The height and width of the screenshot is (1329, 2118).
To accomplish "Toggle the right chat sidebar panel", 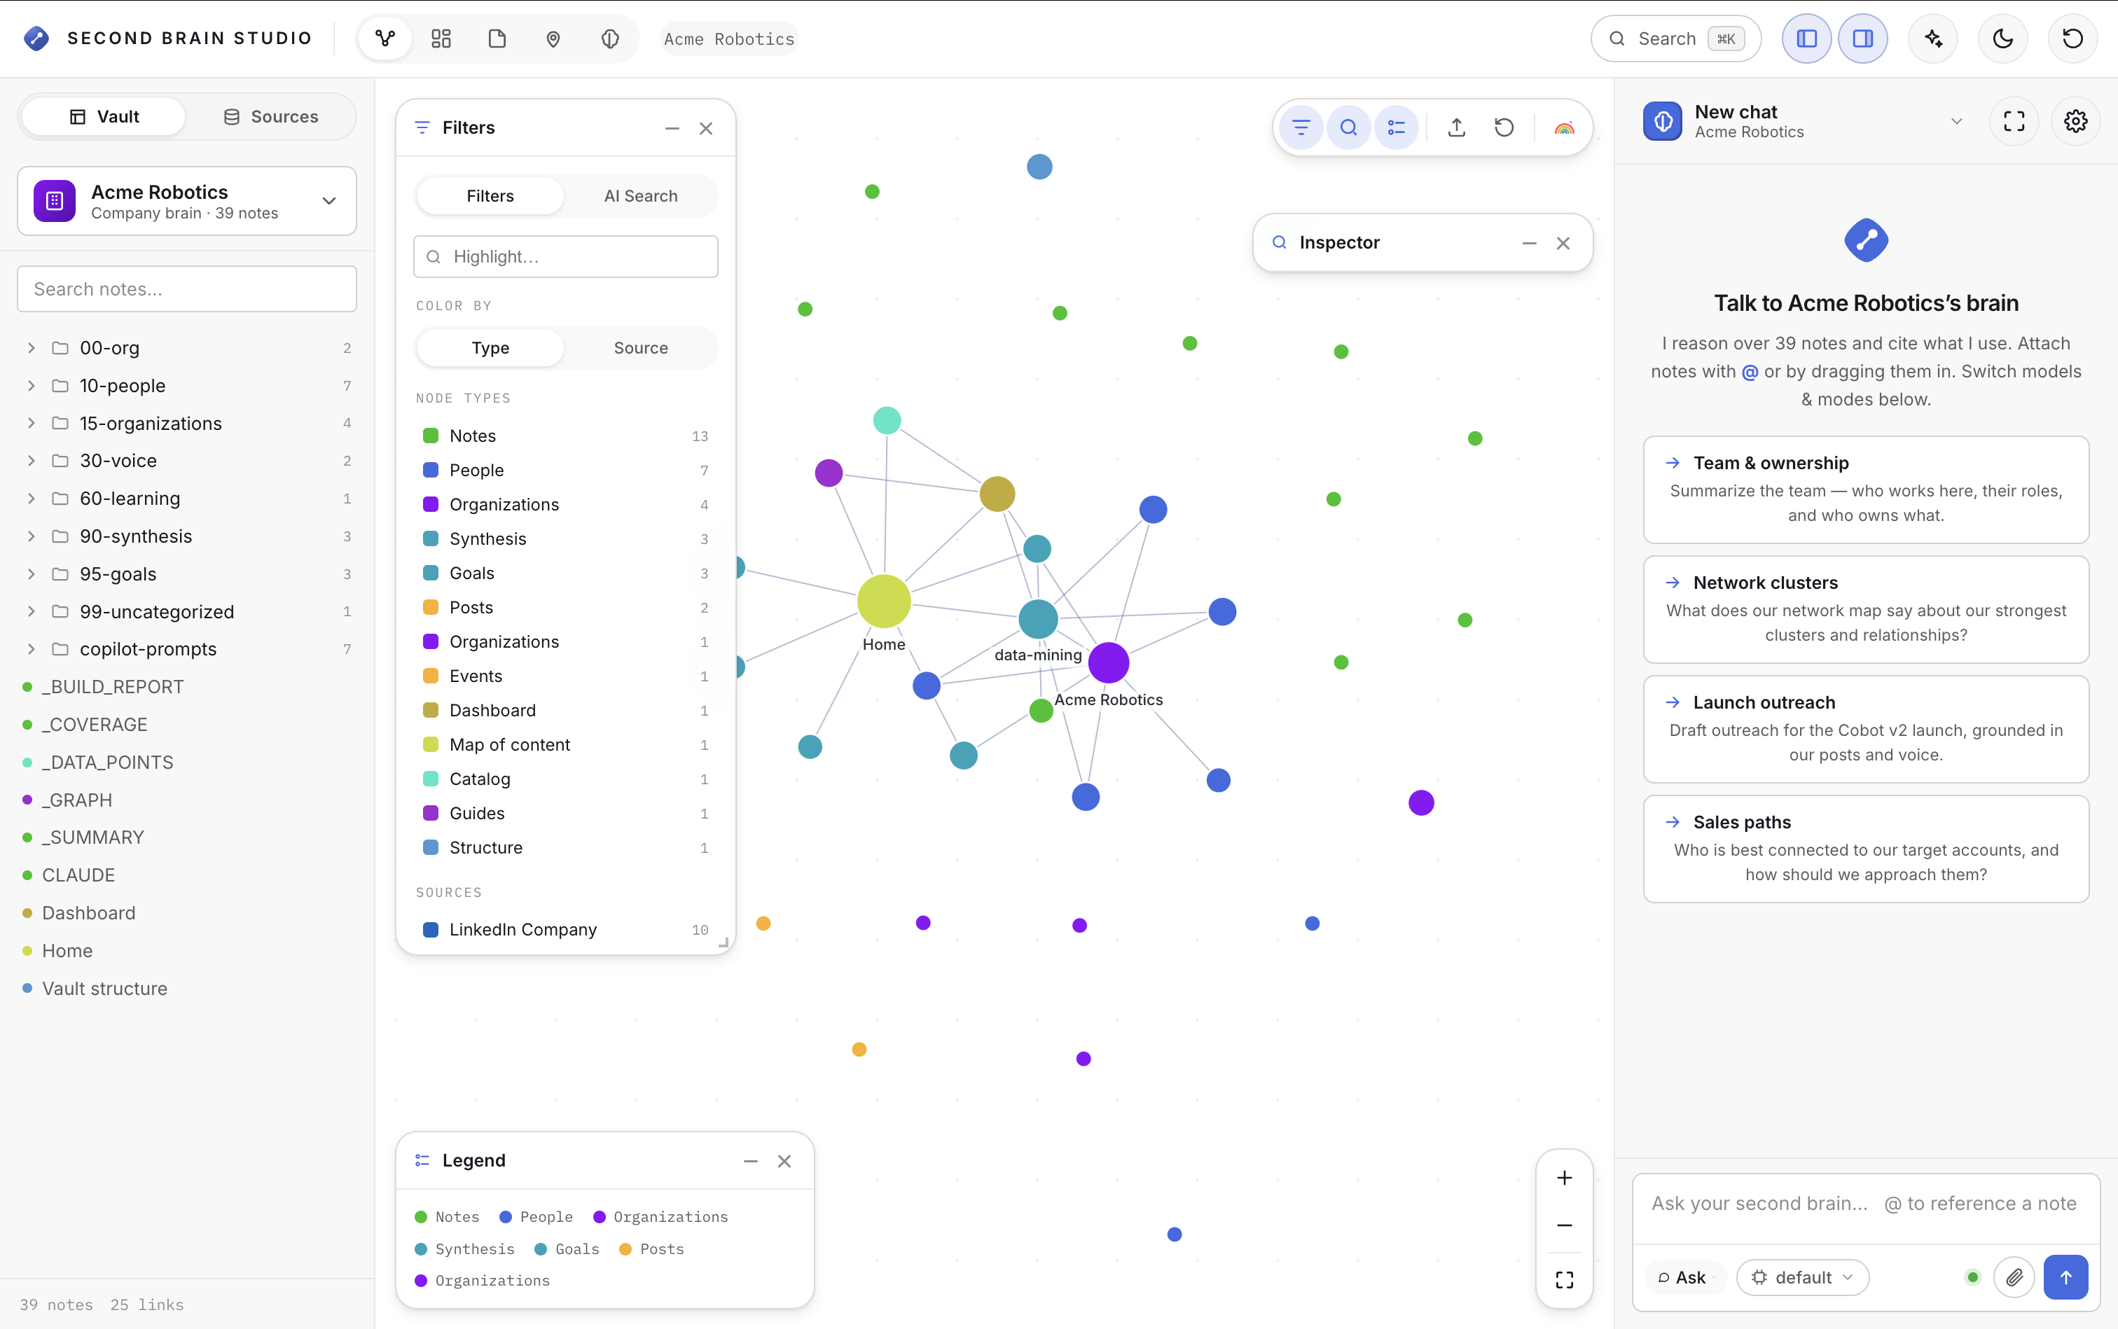I will pos(1863,39).
